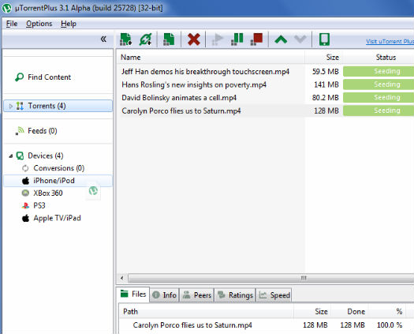
Task: Sort files by Path column header
Action: 206,312
